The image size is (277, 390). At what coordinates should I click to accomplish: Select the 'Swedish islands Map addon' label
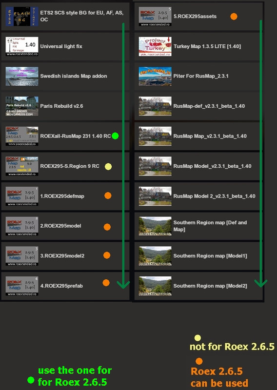coord(74,76)
